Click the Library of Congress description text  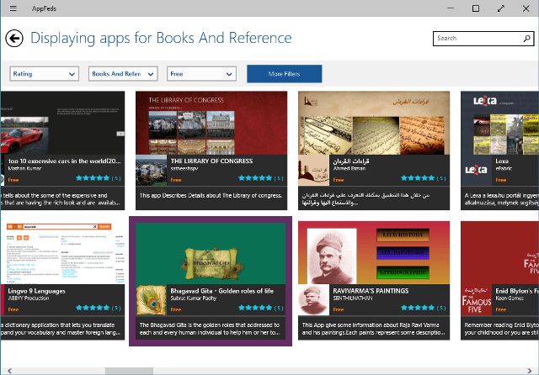[211, 196]
